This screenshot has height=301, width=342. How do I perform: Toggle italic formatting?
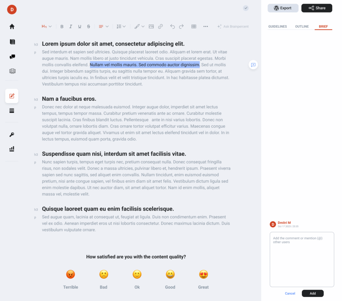(71, 26)
